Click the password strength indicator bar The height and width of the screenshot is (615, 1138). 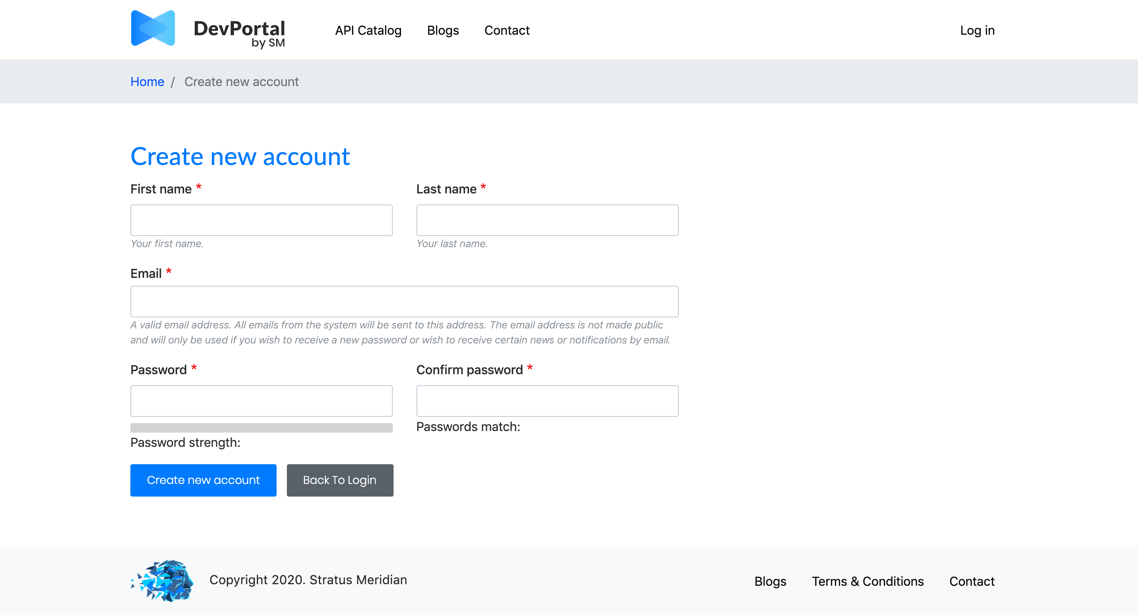pyautogui.click(x=261, y=427)
